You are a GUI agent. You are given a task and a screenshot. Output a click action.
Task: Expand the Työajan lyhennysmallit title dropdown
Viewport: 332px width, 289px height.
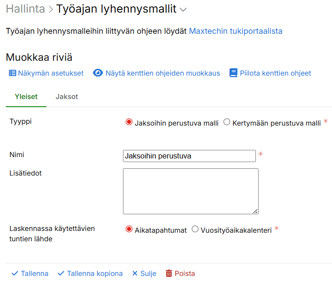183,9
